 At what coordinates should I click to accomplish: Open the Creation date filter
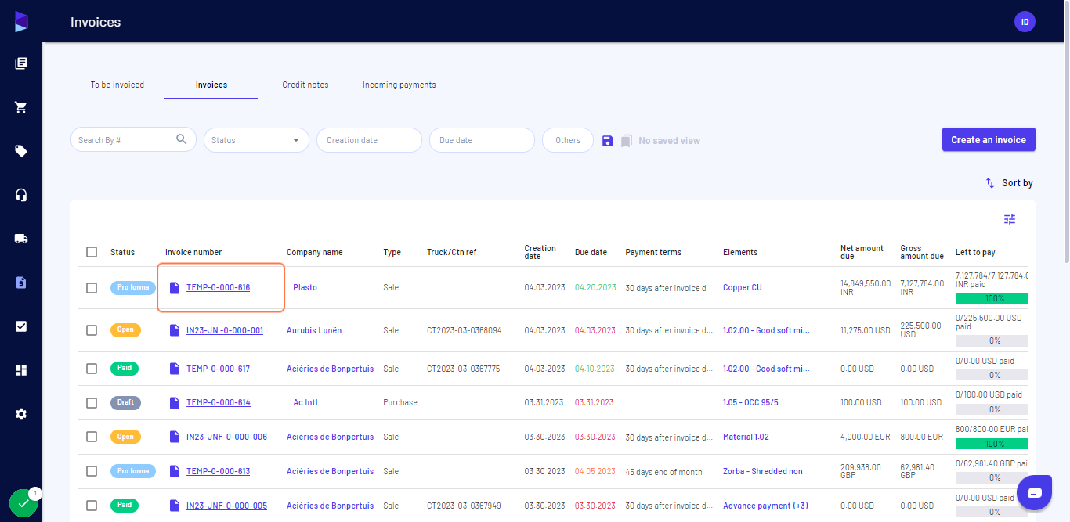pos(369,140)
